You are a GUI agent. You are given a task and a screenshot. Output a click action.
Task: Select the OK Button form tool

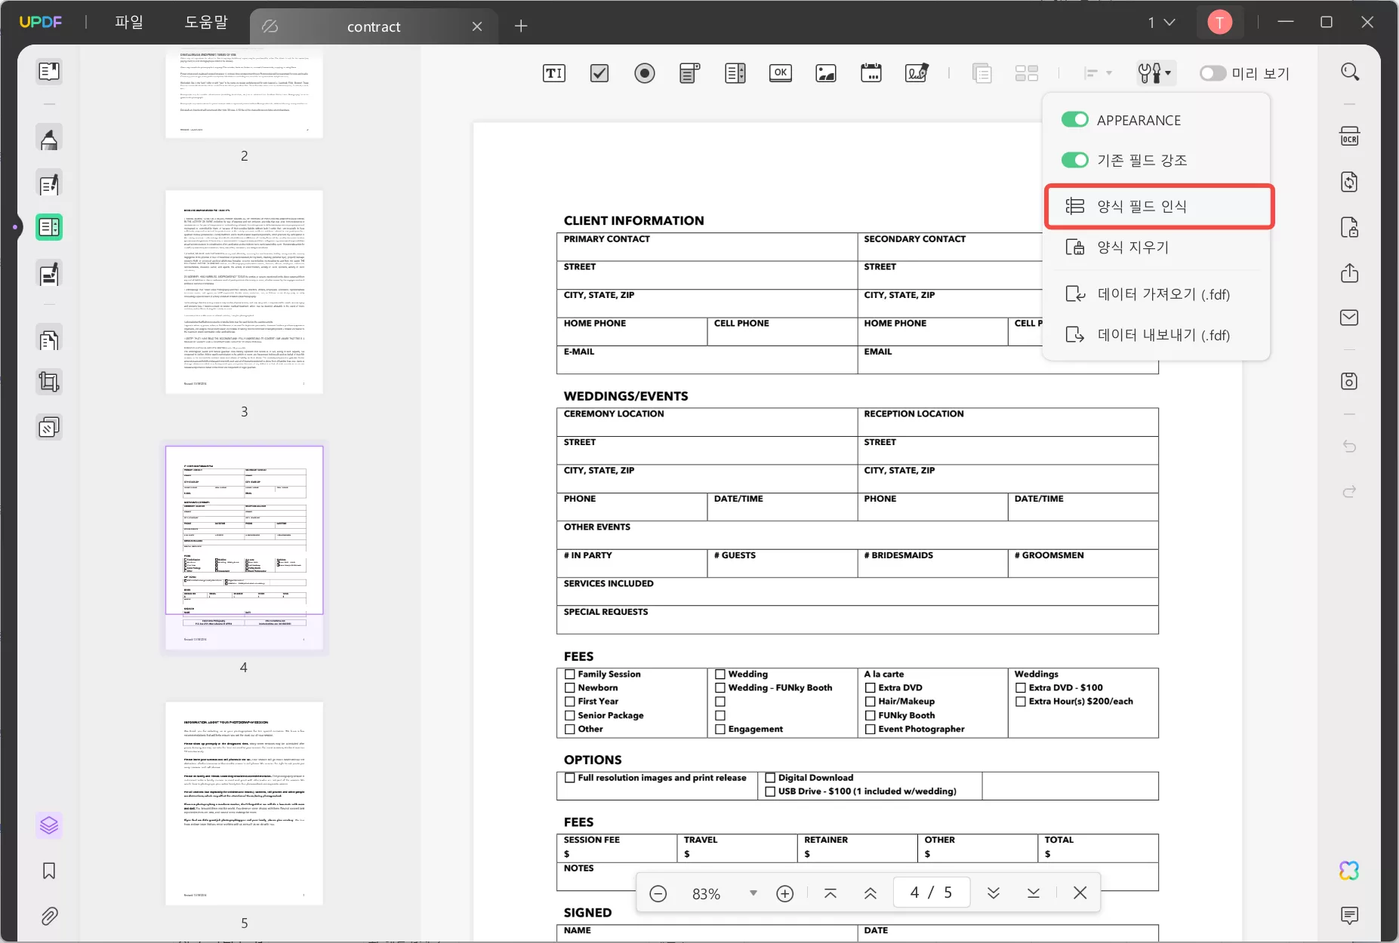[x=781, y=73]
